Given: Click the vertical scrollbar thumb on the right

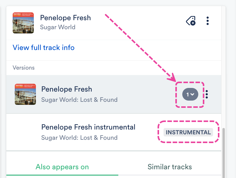Looking at the screenshot, I should (x=224, y=151).
